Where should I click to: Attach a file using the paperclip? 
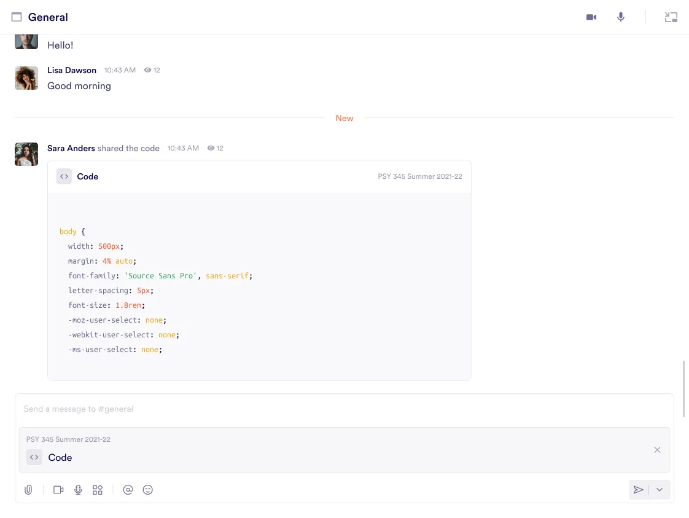click(x=28, y=490)
